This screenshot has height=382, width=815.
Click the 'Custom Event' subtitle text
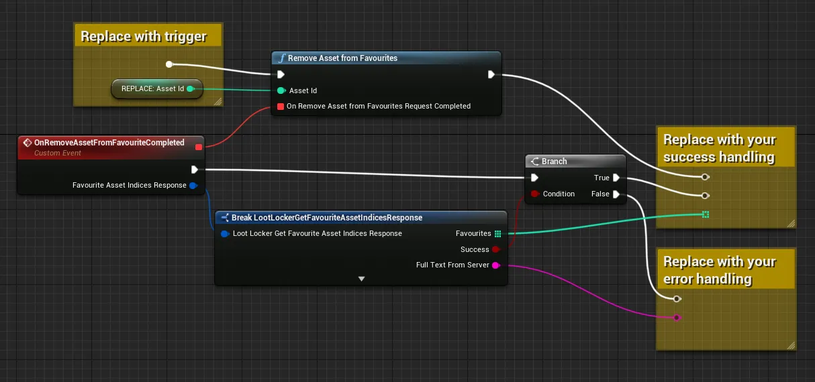point(58,153)
